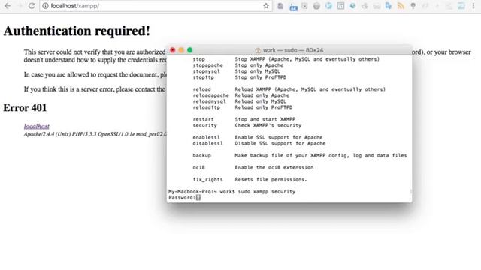Click the green globe extension icon
481x270 pixels.
tap(352, 6)
